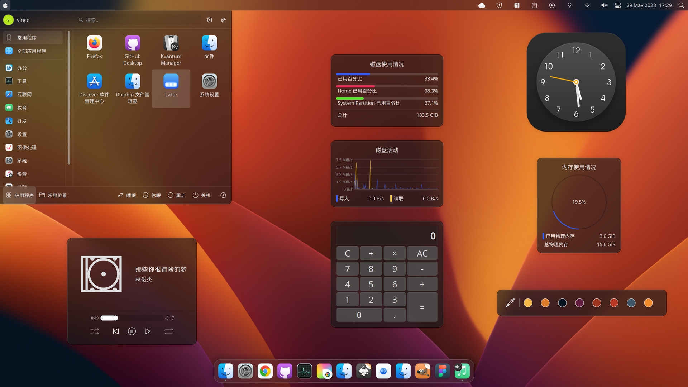Screen dimensions: 688x387
Task: Open the clipboard tray icon
Action: click(x=534, y=5)
